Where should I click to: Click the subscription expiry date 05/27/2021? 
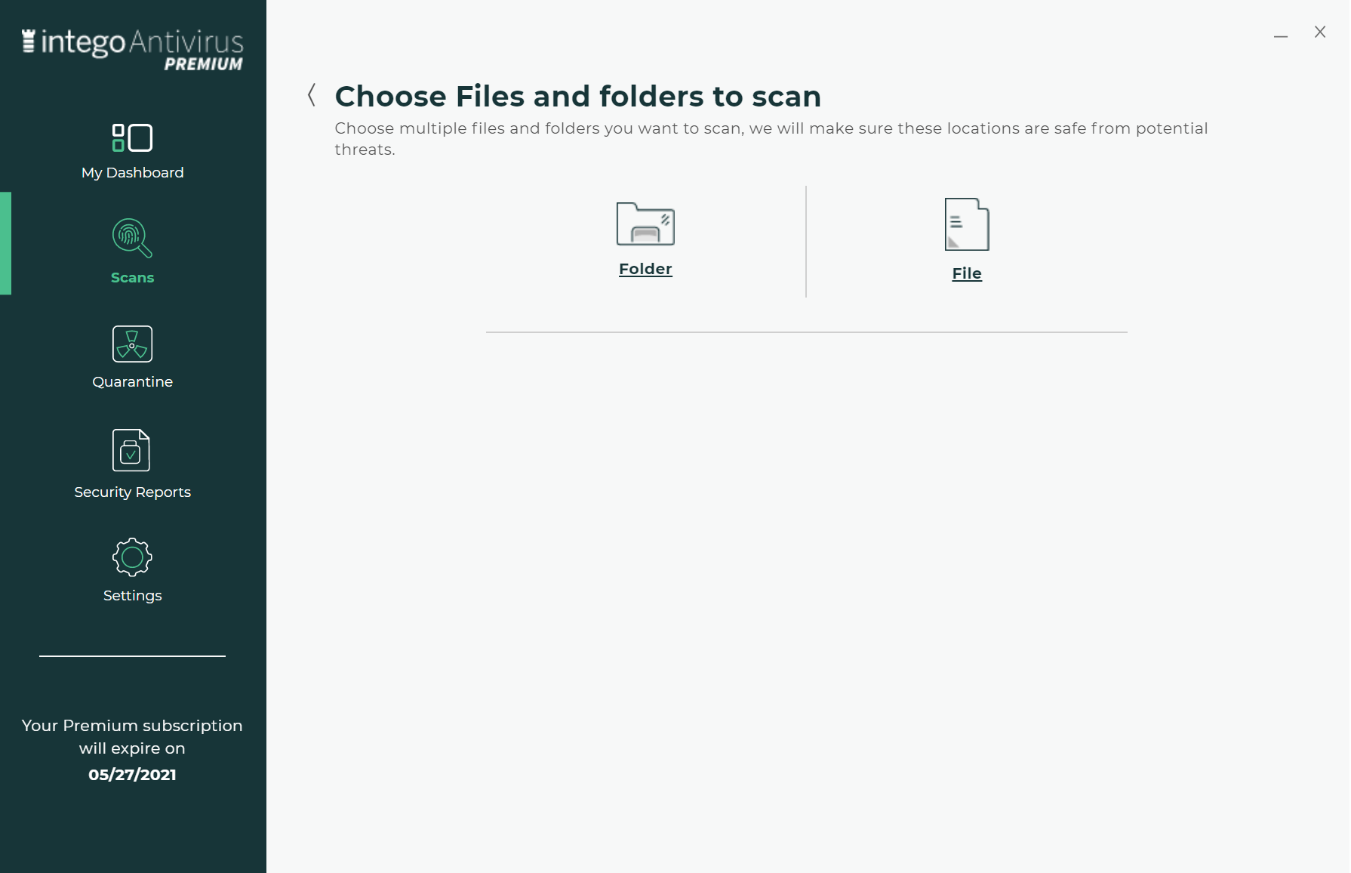point(132,775)
